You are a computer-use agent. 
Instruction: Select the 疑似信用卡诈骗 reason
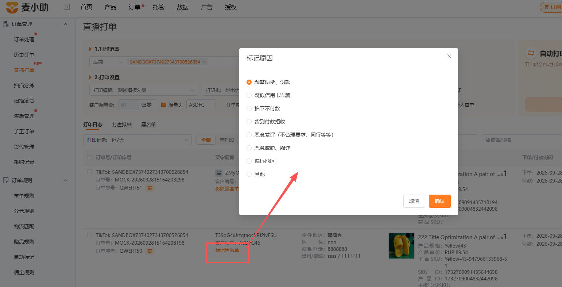(x=249, y=95)
